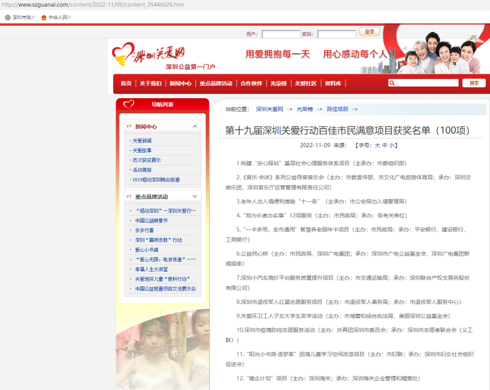The height and width of the screenshot is (390, 490).
Task: Open the 关爱社区 menu item
Action: point(306,83)
